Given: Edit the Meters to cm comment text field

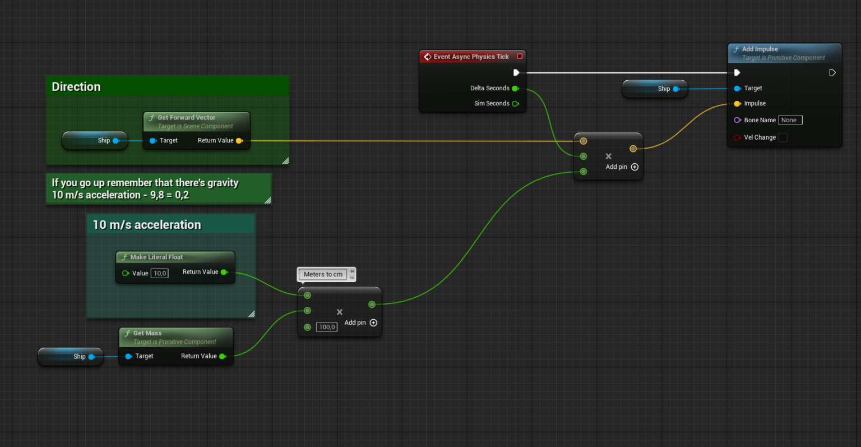Looking at the screenshot, I should tap(323, 274).
